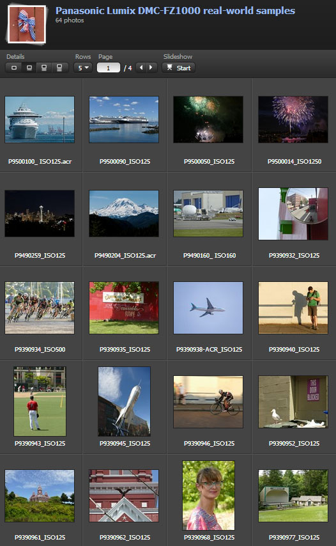
Task: Open night skyline photo P9490259_ISO125
Action: (x=40, y=214)
